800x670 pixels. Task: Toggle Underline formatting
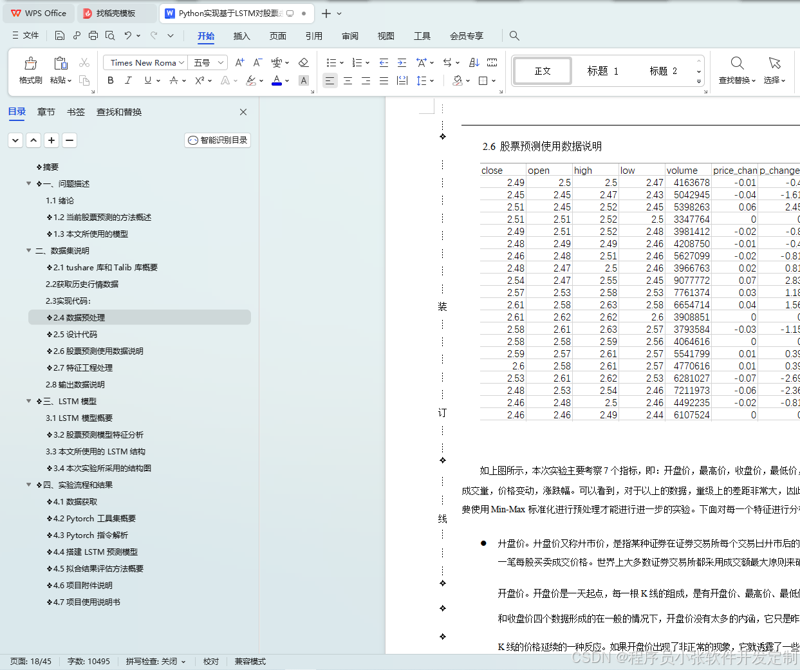[x=148, y=80]
